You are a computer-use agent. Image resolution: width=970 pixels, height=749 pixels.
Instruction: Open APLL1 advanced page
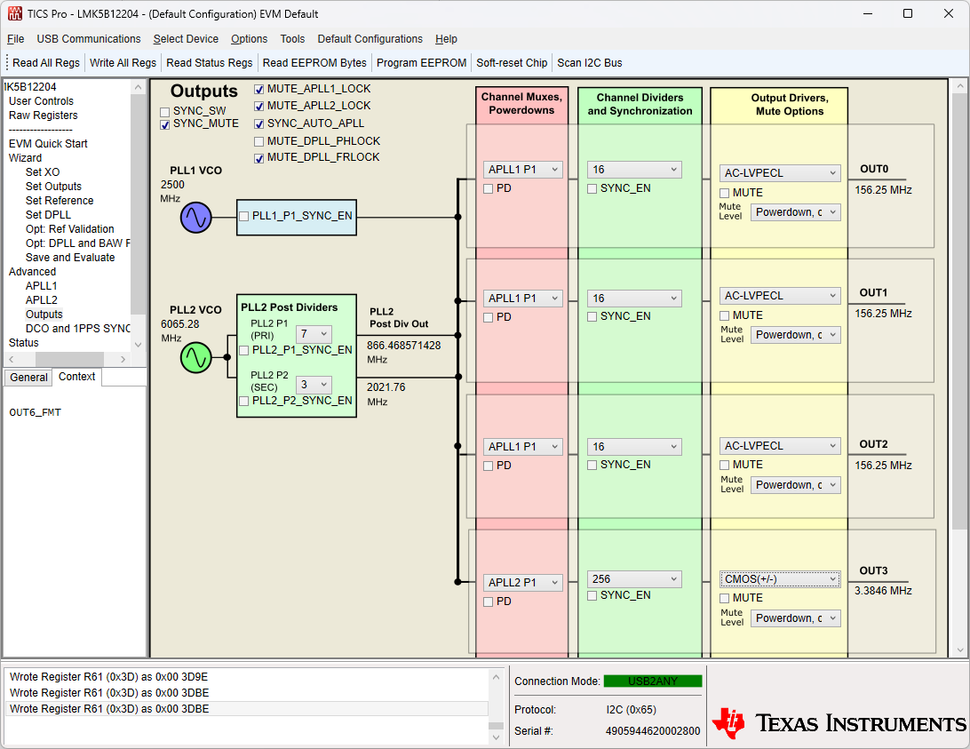click(42, 286)
